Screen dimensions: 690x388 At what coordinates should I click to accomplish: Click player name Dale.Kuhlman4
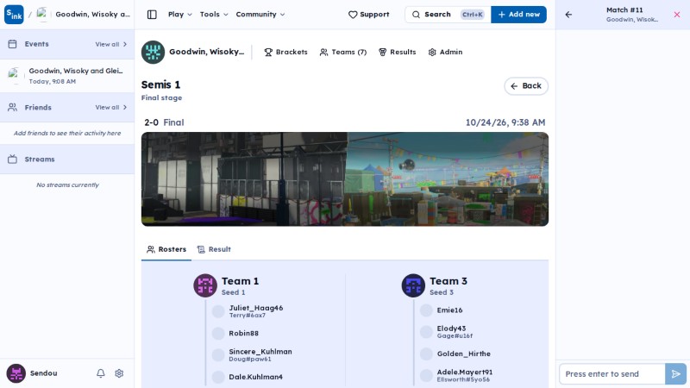click(255, 377)
